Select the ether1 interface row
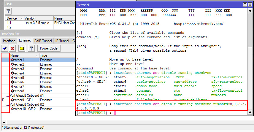Viewport: 254px width, 132px height. tap(38, 60)
